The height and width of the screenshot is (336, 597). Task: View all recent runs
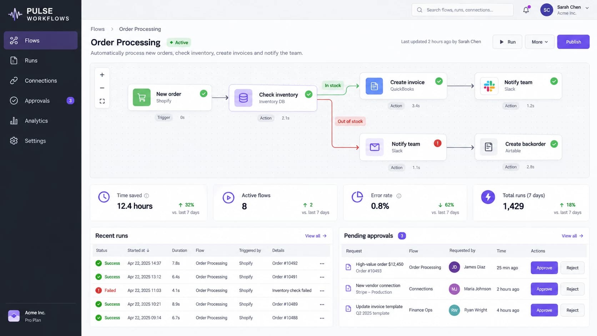tap(316, 236)
